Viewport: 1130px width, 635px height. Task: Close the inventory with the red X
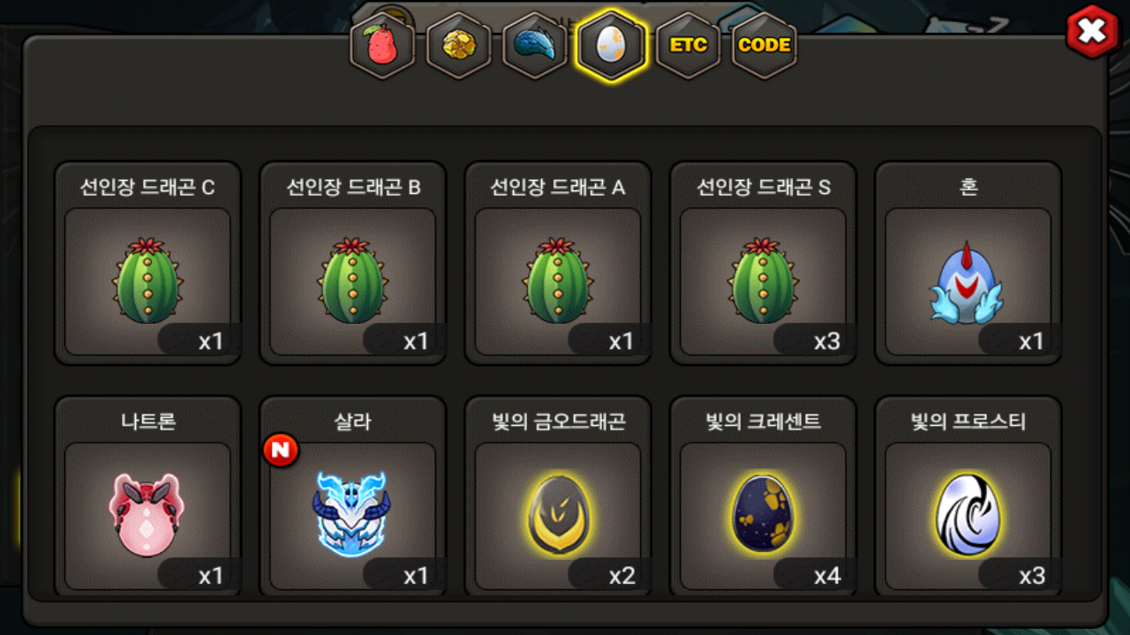click(x=1092, y=32)
